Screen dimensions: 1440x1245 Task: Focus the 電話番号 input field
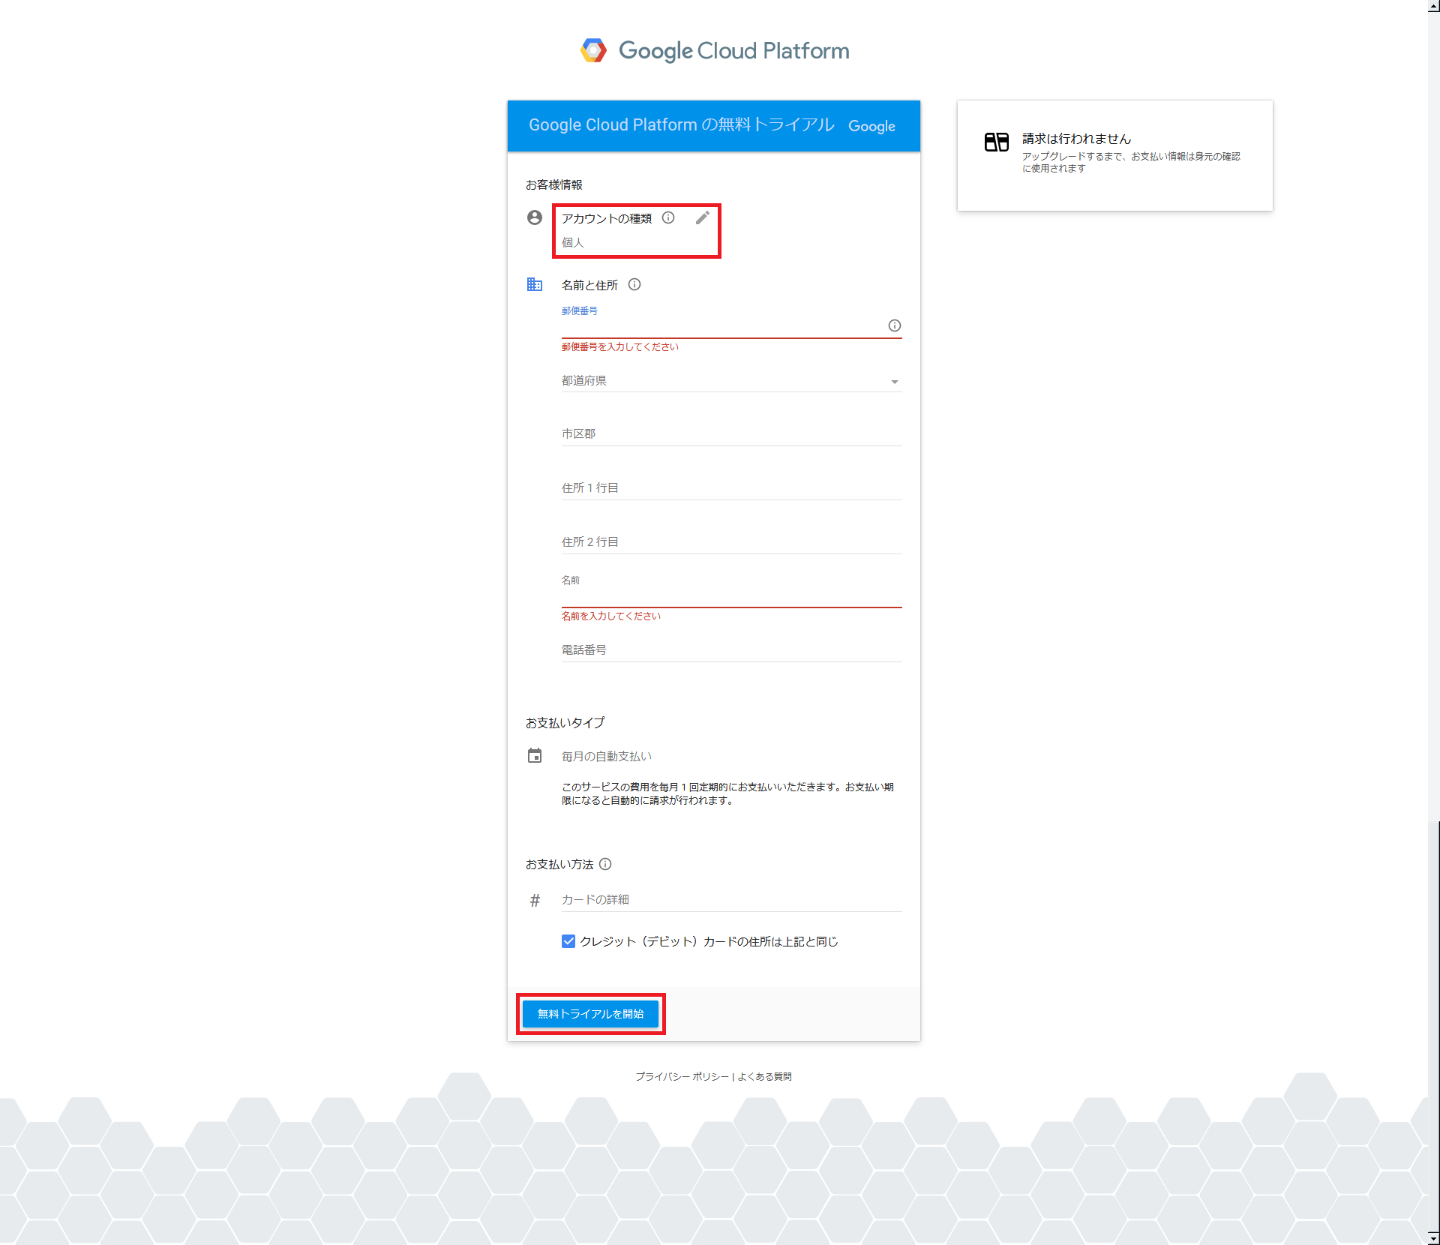click(x=731, y=650)
